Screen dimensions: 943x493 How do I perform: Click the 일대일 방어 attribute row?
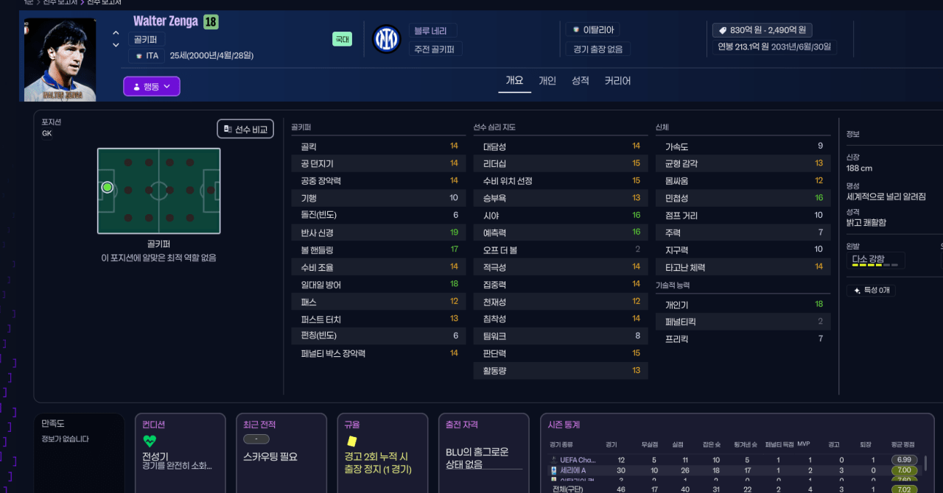377,284
